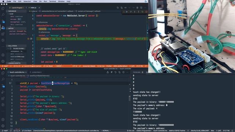The height and width of the screenshot is (132, 235).
Task: Open the Terminal menu
Action: tap(53, 1)
